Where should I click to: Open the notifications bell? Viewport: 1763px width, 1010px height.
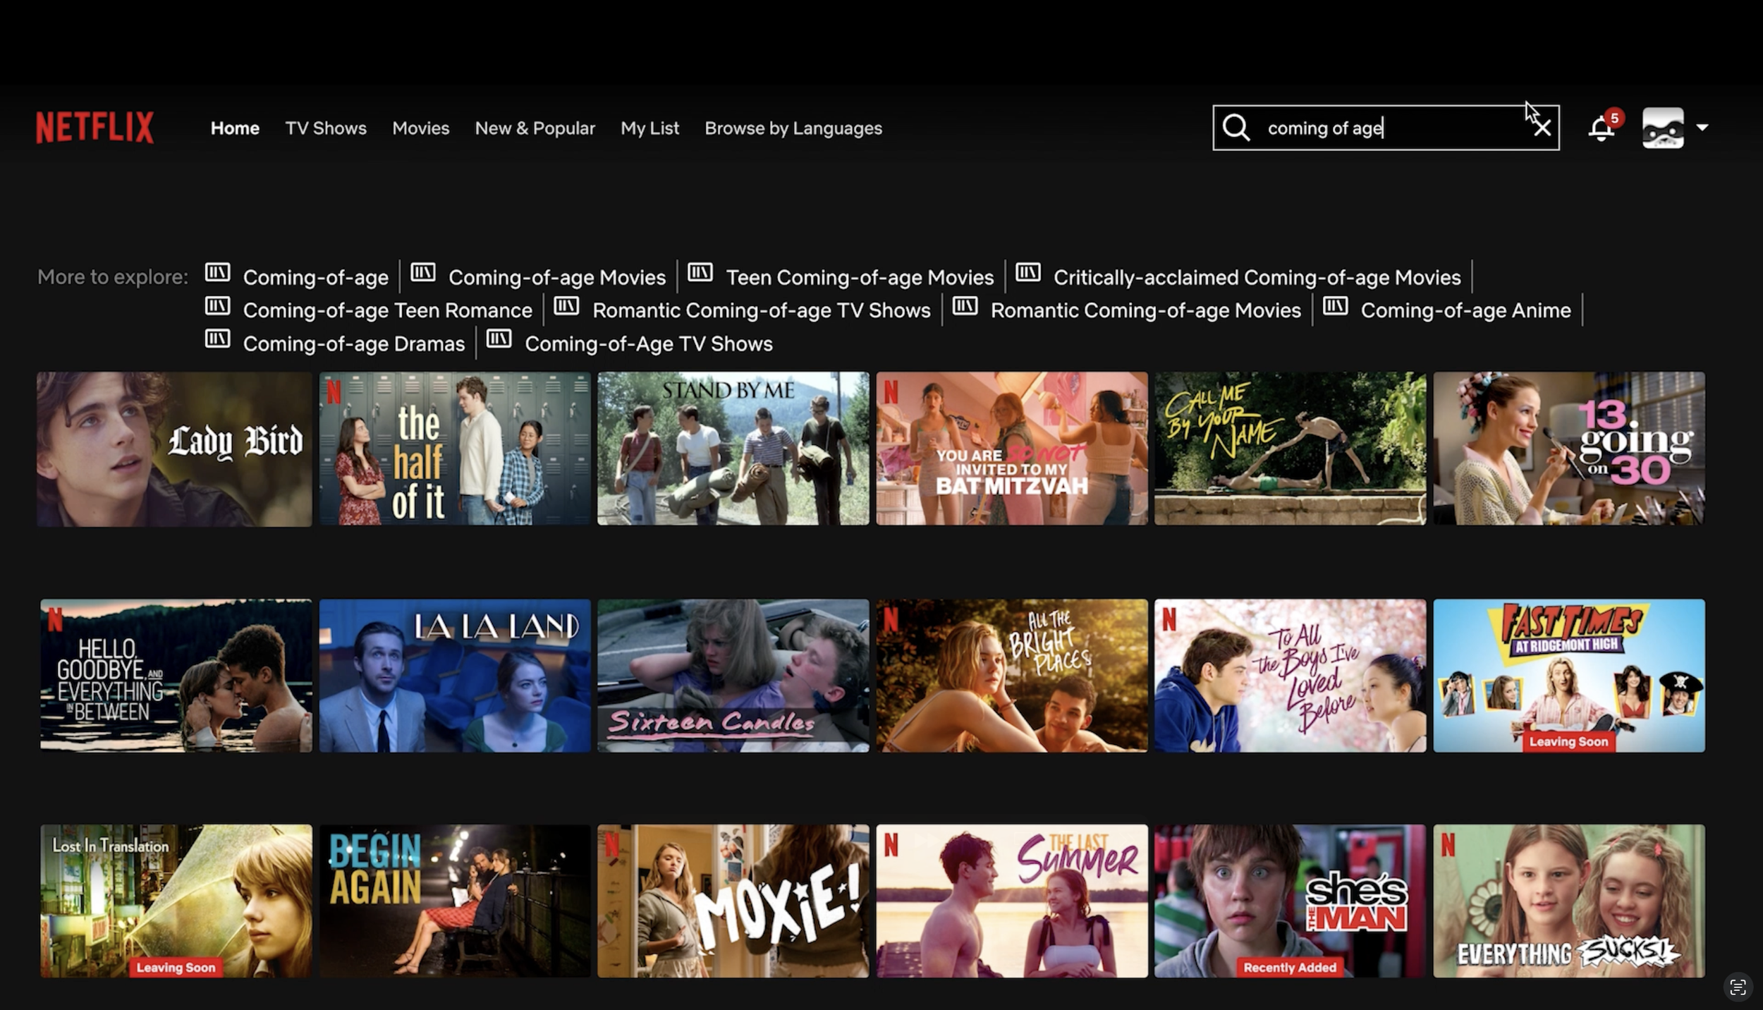pos(1601,128)
